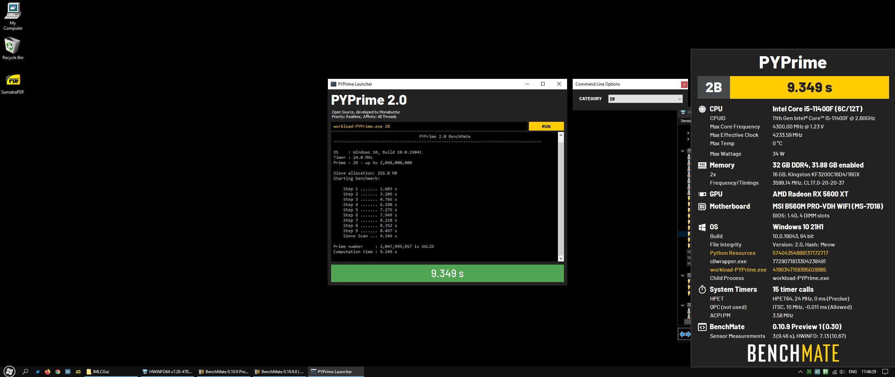The width and height of the screenshot is (895, 377).
Task: Click PYPrime output scrollbar thumb
Action: [561, 199]
